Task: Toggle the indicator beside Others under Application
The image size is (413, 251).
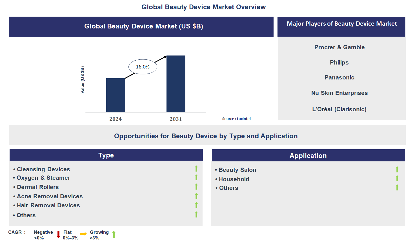Action: (397, 187)
